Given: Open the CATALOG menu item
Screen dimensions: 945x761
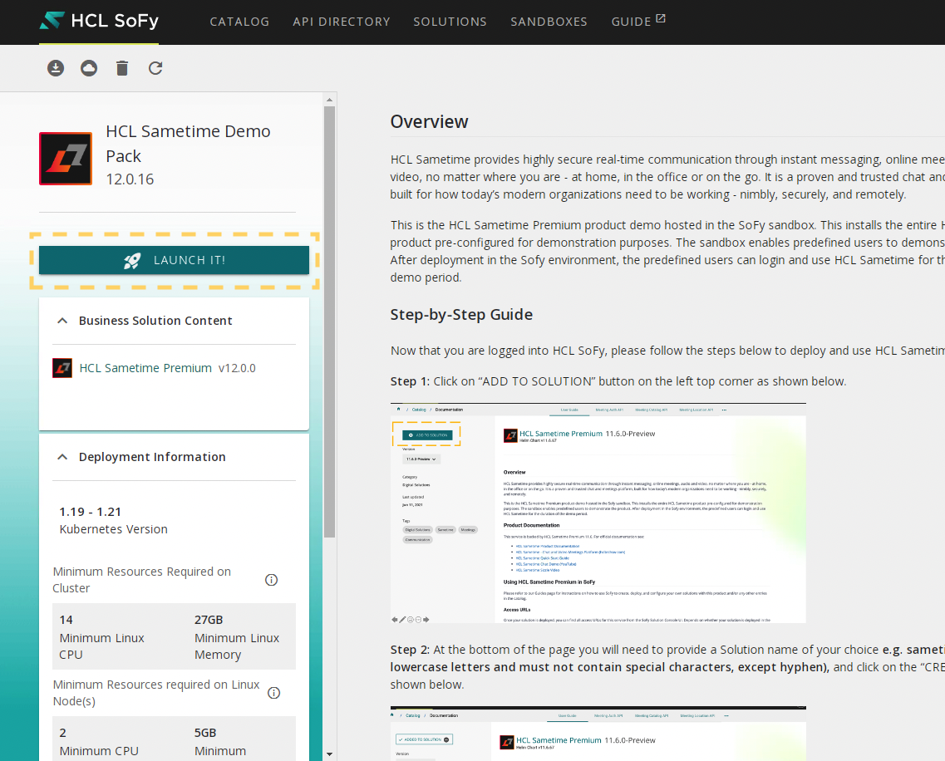Looking at the screenshot, I should [239, 22].
